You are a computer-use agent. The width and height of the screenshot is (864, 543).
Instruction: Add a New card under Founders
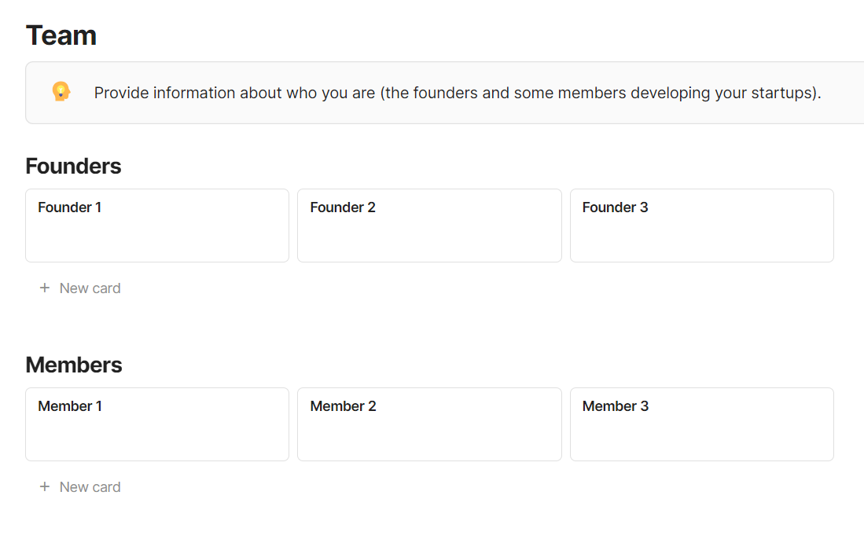(x=90, y=288)
